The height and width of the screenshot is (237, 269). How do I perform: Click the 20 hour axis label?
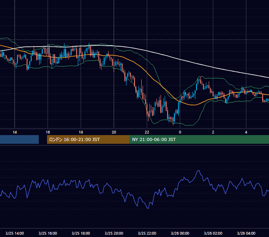[114, 132]
